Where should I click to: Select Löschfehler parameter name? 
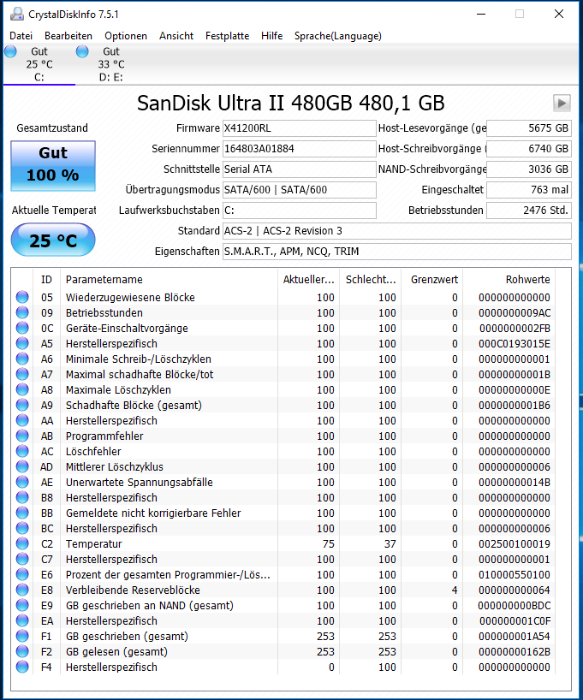coord(93,451)
